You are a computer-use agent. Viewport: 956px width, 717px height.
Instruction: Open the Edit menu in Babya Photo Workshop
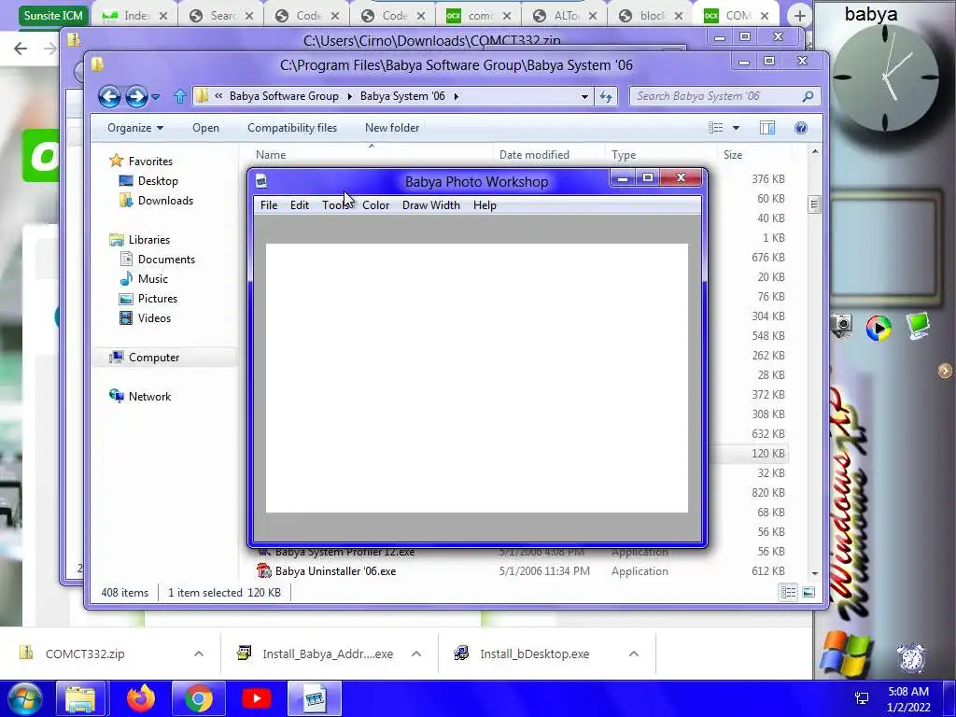click(x=300, y=205)
